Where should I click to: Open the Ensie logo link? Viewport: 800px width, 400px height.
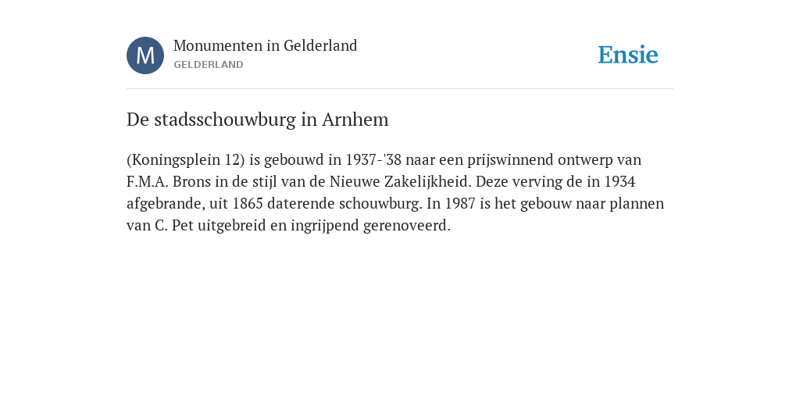coord(628,55)
